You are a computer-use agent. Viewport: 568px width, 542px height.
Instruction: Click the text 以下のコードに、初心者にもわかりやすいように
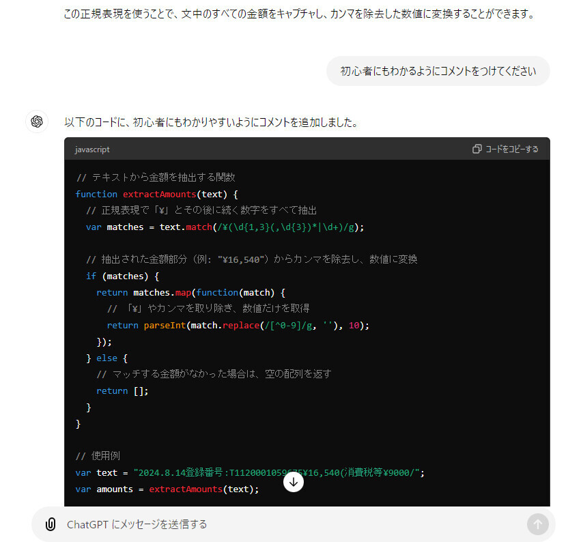(x=212, y=122)
